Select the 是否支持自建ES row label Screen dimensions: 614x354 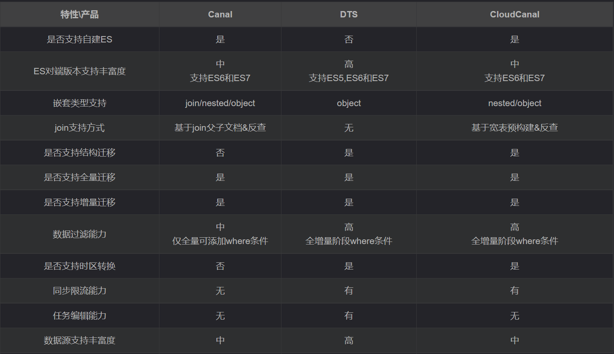click(x=80, y=39)
